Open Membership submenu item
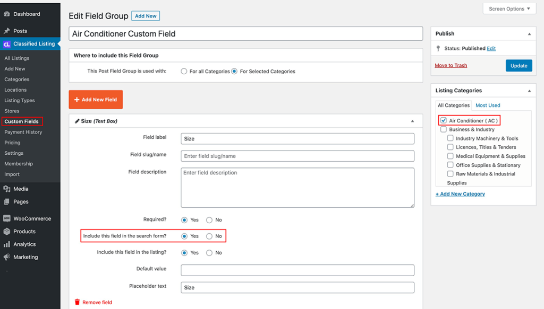This screenshot has height=309, width=544. pyautogui.click(x=19, y=164)
